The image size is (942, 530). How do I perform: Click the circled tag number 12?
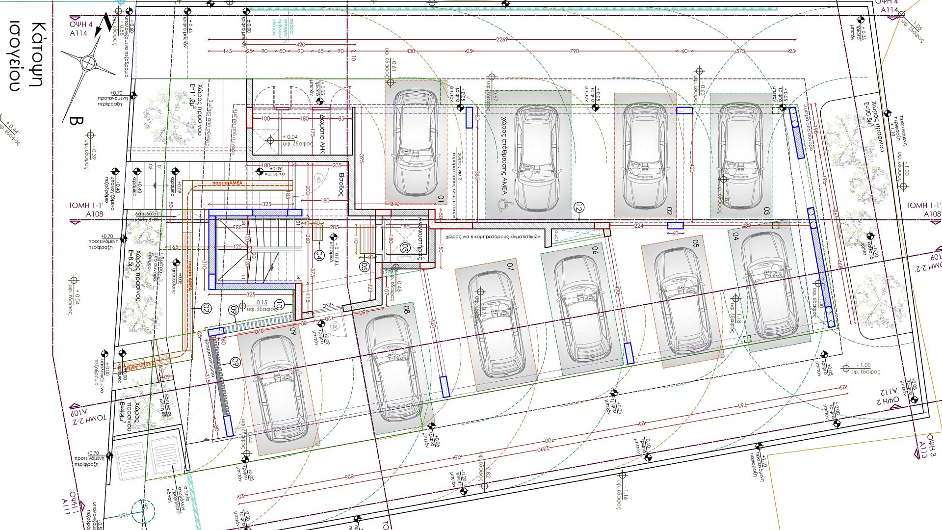coord(579,208)
